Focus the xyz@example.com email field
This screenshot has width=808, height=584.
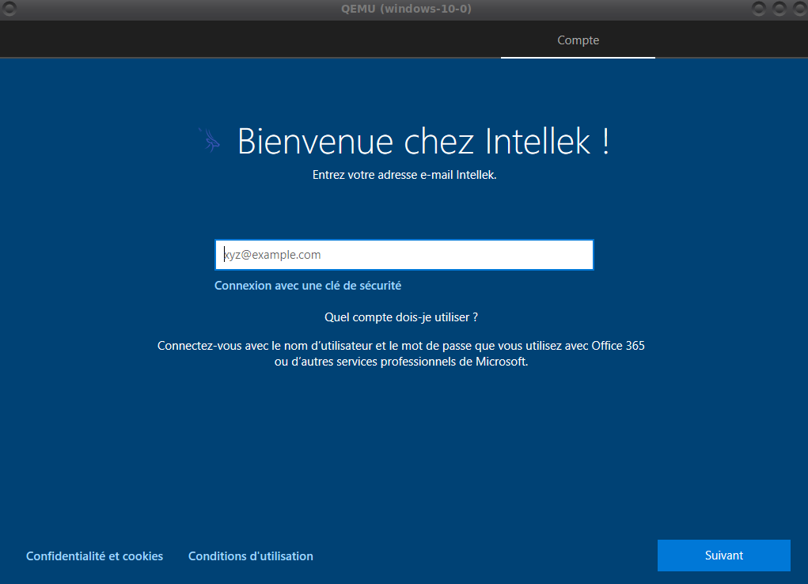(x=404, y=255)
